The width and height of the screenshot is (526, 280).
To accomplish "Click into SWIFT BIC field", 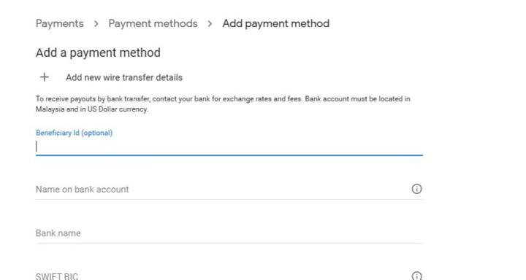I will (223, 276).
